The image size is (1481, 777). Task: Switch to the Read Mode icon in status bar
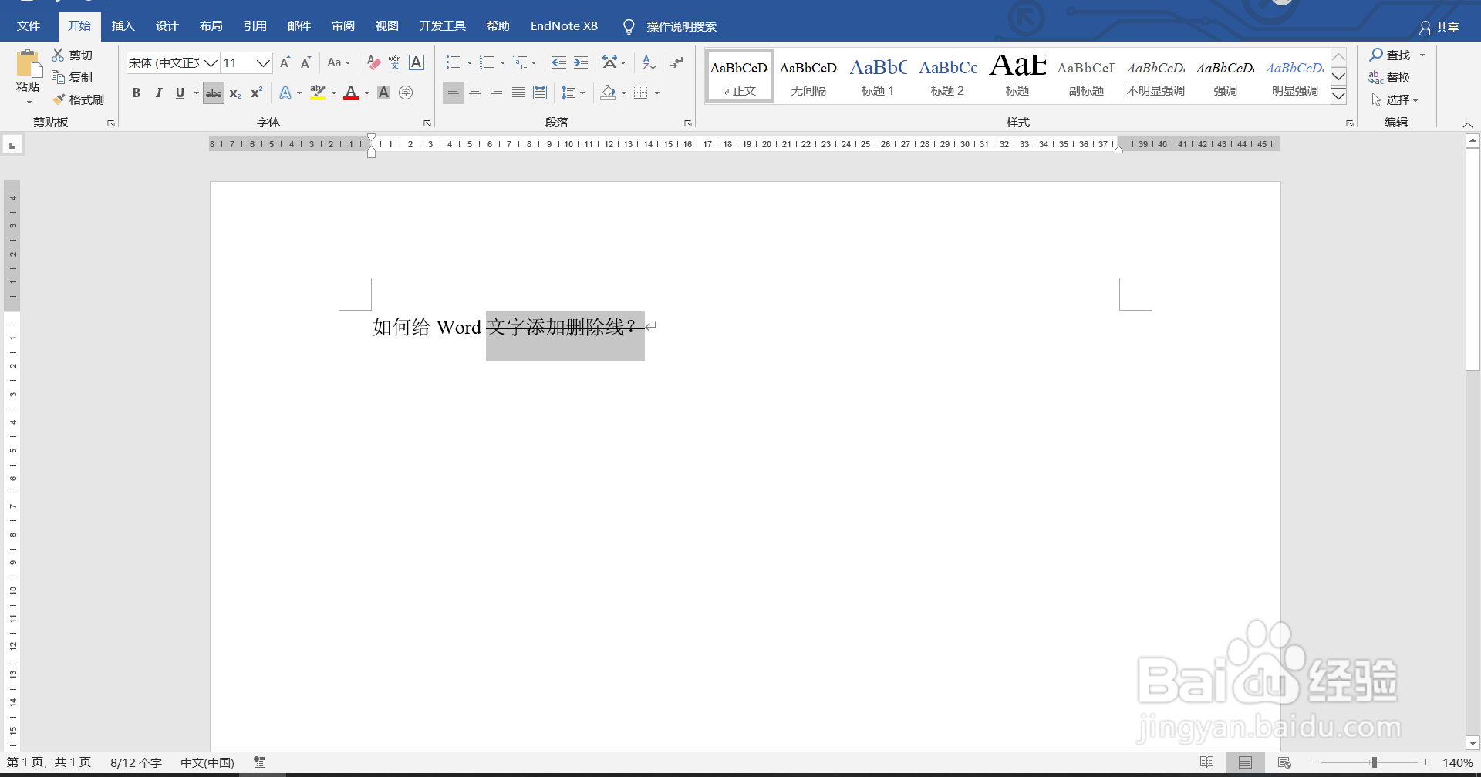[x=1207, y=762]
